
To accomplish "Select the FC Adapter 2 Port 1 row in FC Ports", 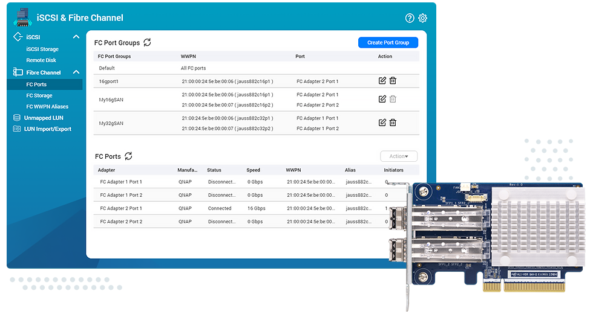I will (x=242, y=208).
